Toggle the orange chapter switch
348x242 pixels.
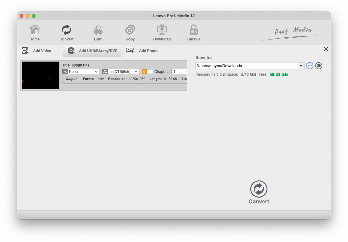(147, 72)
